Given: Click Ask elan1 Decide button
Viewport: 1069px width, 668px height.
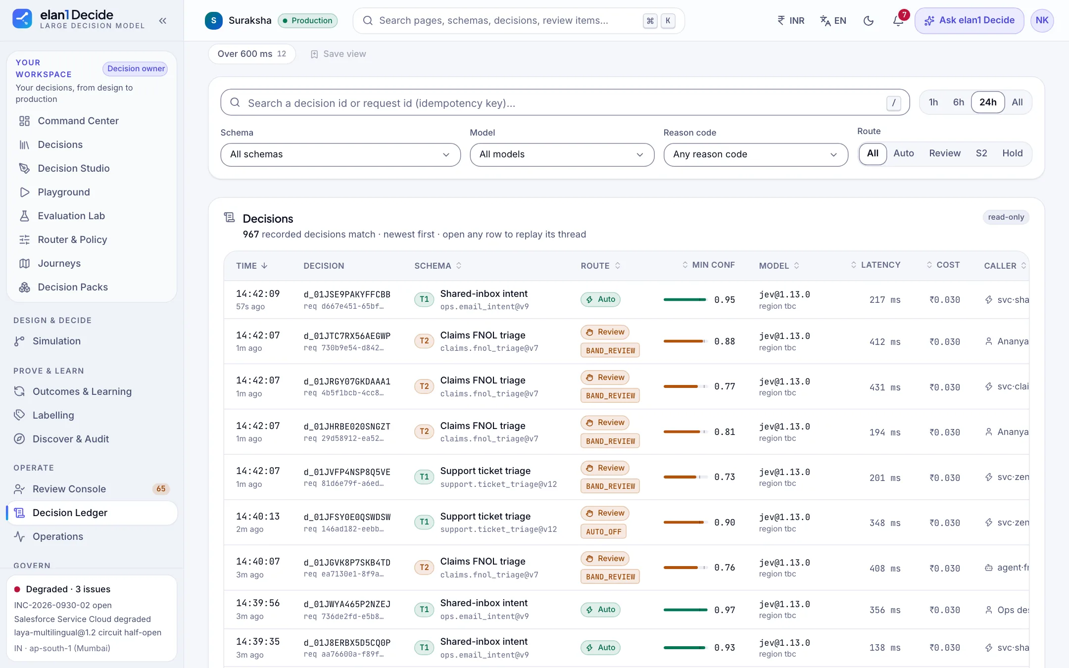Looking at the screenshot, I should pos(969,21).
